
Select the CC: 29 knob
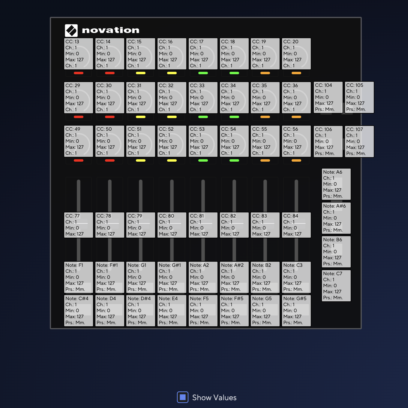(79, 98)
